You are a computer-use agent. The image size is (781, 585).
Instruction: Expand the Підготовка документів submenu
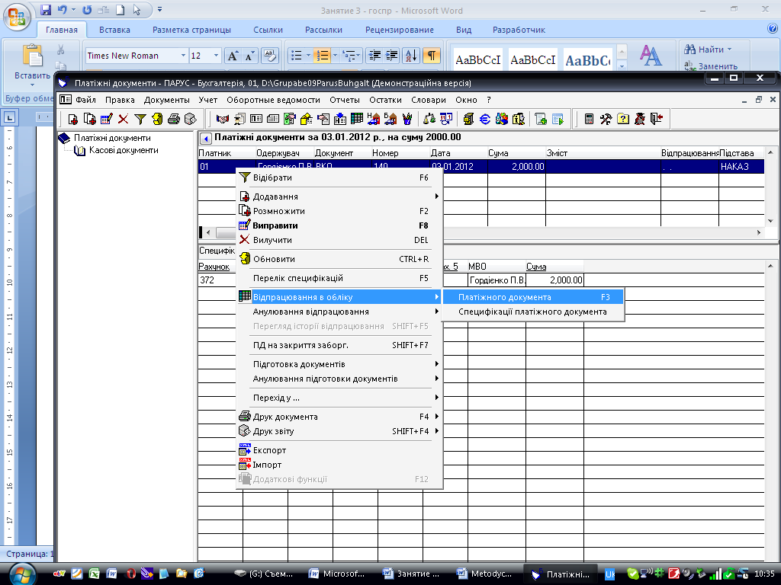339,364
